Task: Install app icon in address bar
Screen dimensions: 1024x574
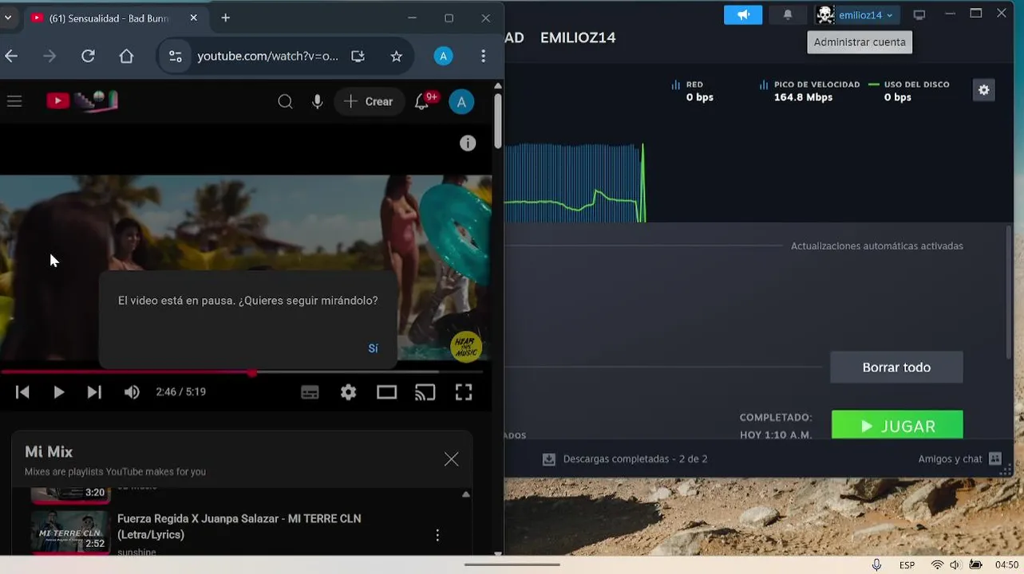Action: click(358, 56)
